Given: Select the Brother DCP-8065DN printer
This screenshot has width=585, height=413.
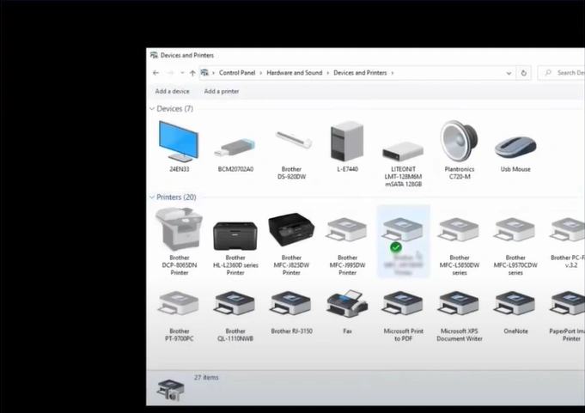Looking at the screenshot, I should click(x=179, y=230).
